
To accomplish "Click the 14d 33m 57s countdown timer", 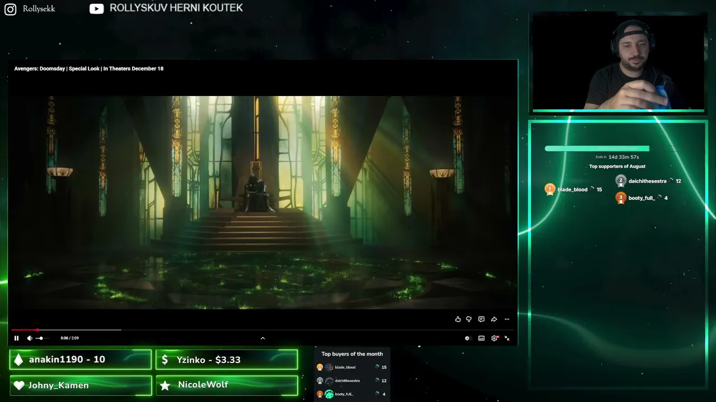I will pyautogui.click(x=624, y=157).
